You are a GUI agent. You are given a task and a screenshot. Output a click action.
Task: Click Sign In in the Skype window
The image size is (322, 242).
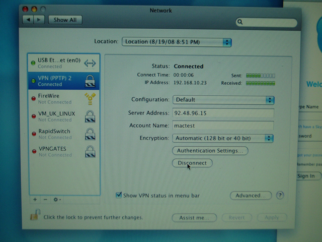pos(307,176)
